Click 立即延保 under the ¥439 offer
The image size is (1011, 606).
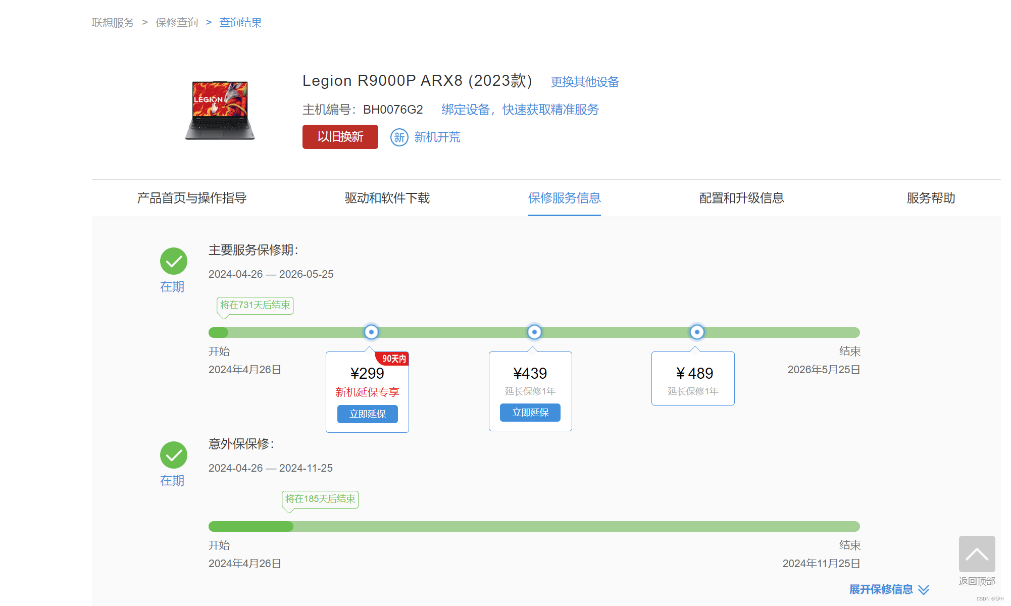pos(530,413)
